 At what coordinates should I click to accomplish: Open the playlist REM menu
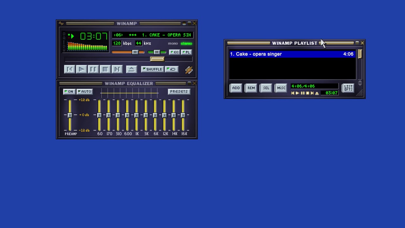pos(251,88)
